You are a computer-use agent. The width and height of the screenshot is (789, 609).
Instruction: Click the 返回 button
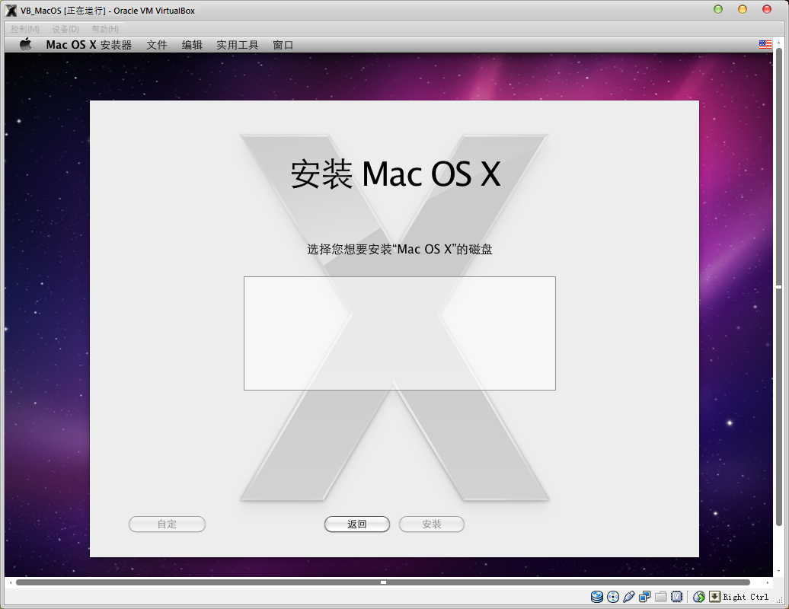[x=356, y=524]
